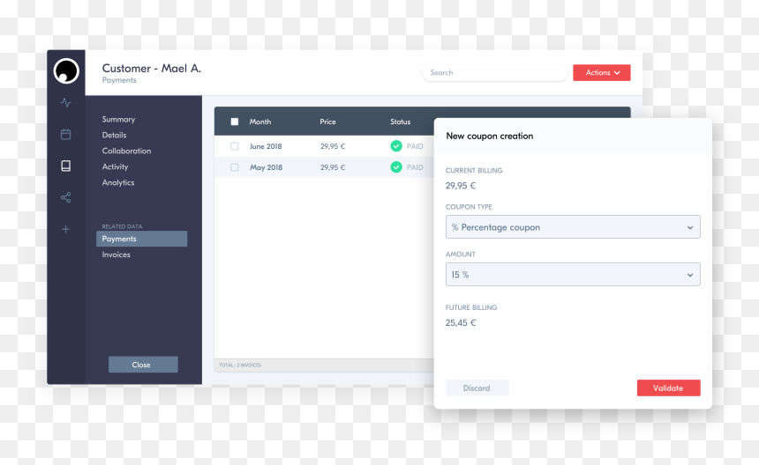The image size is (759, 465).
Task: Select the Collaboration menu item
Action: pos(126,151)
